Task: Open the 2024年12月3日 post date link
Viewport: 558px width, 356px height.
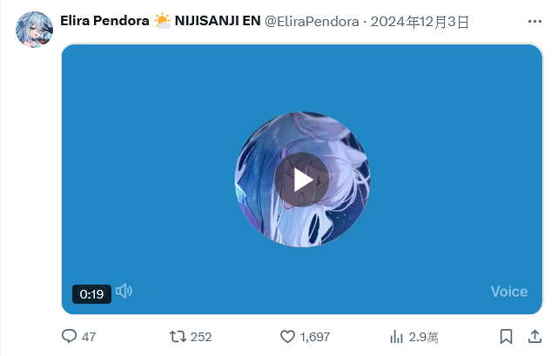Action: [x=420, y=22]
